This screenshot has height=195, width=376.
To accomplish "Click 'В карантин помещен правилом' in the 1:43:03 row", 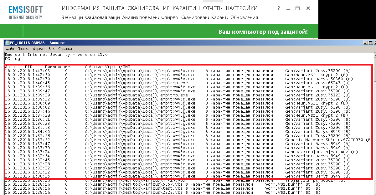I will [239, 71].
